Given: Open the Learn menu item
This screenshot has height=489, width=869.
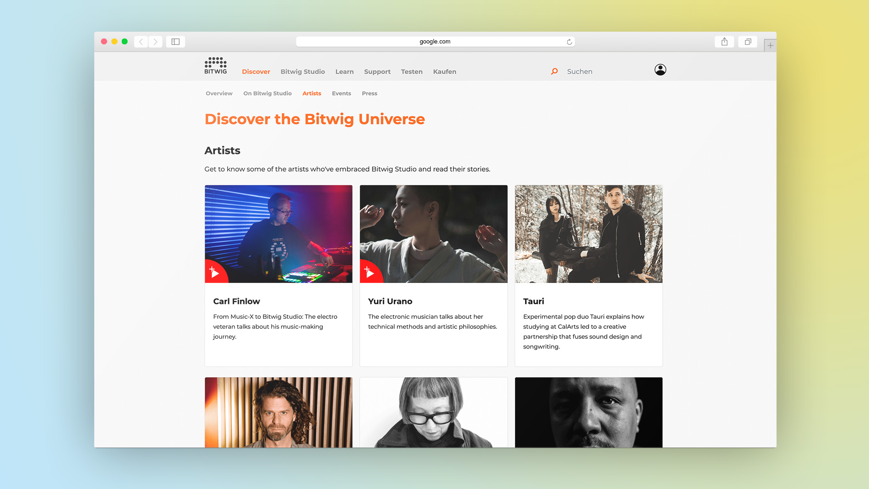Looking at the screenshot, I should tap(344, 72).
